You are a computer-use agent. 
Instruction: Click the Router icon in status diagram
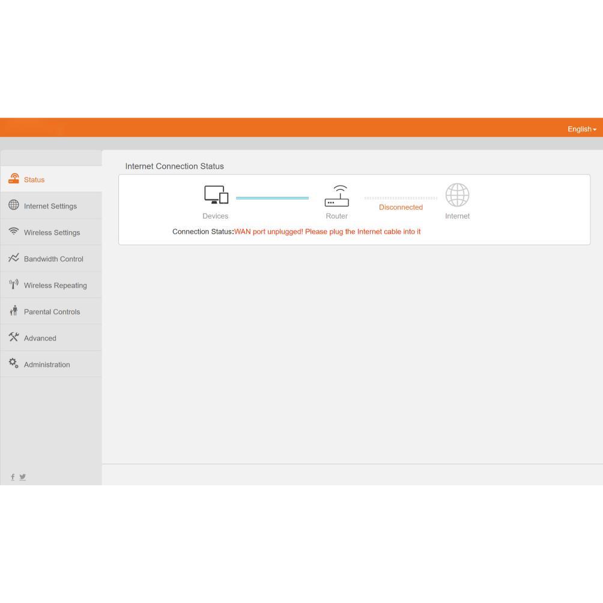pyautogui.click(x=337, y=196)
